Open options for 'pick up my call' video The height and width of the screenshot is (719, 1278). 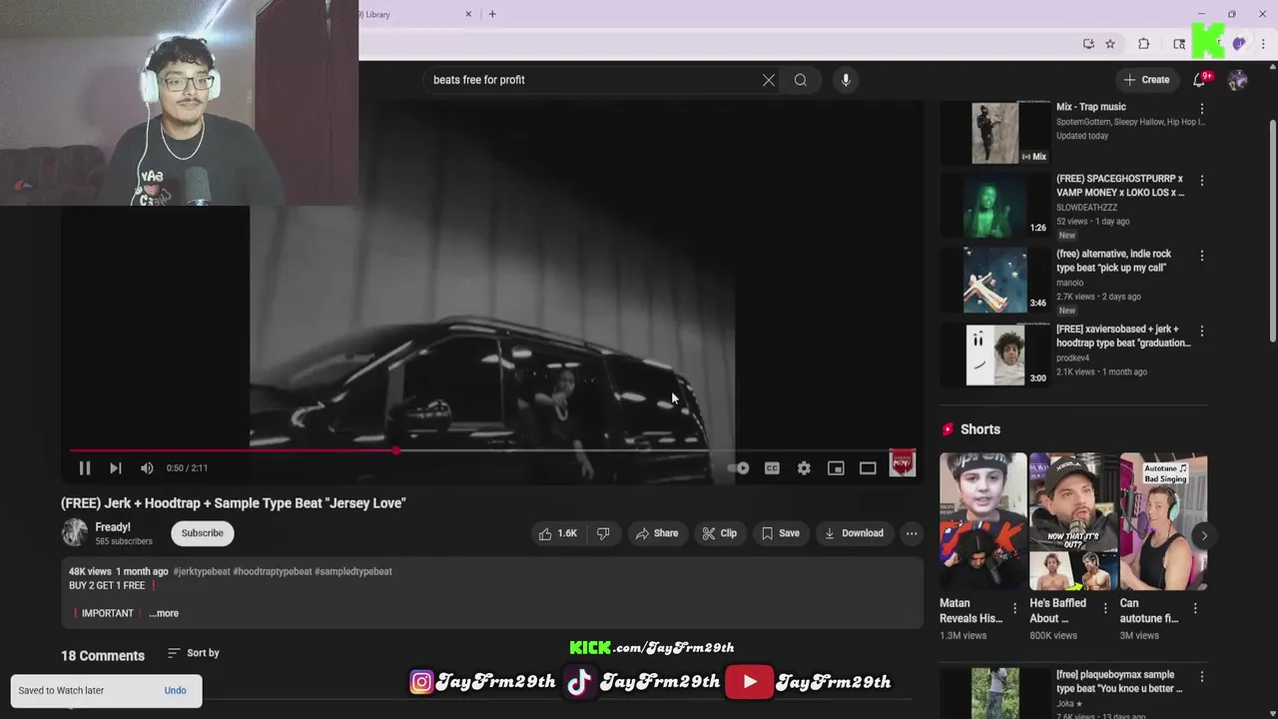click(1202, 256)
